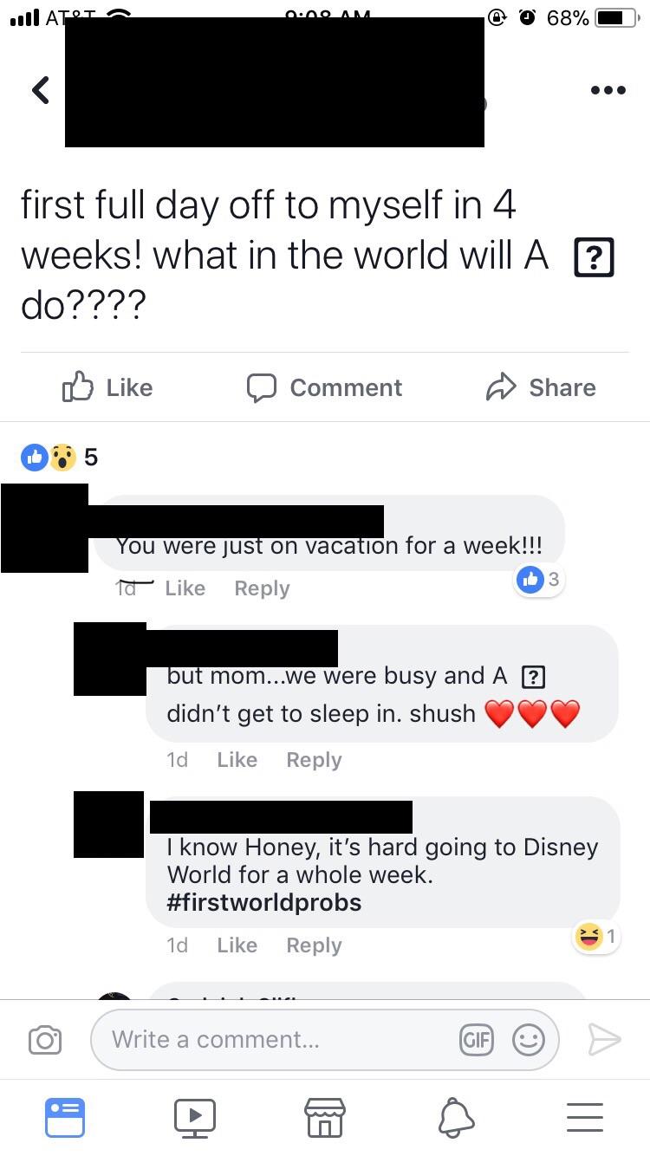View the 5 post reactions
The height and width of the screenshot is (1156, 650).
[59, 457]
